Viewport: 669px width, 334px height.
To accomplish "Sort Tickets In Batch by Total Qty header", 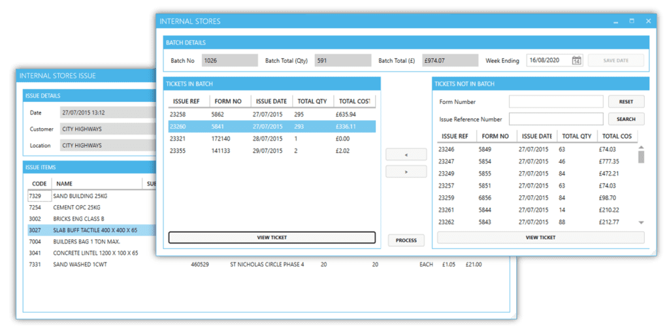I will coord(313,101).
